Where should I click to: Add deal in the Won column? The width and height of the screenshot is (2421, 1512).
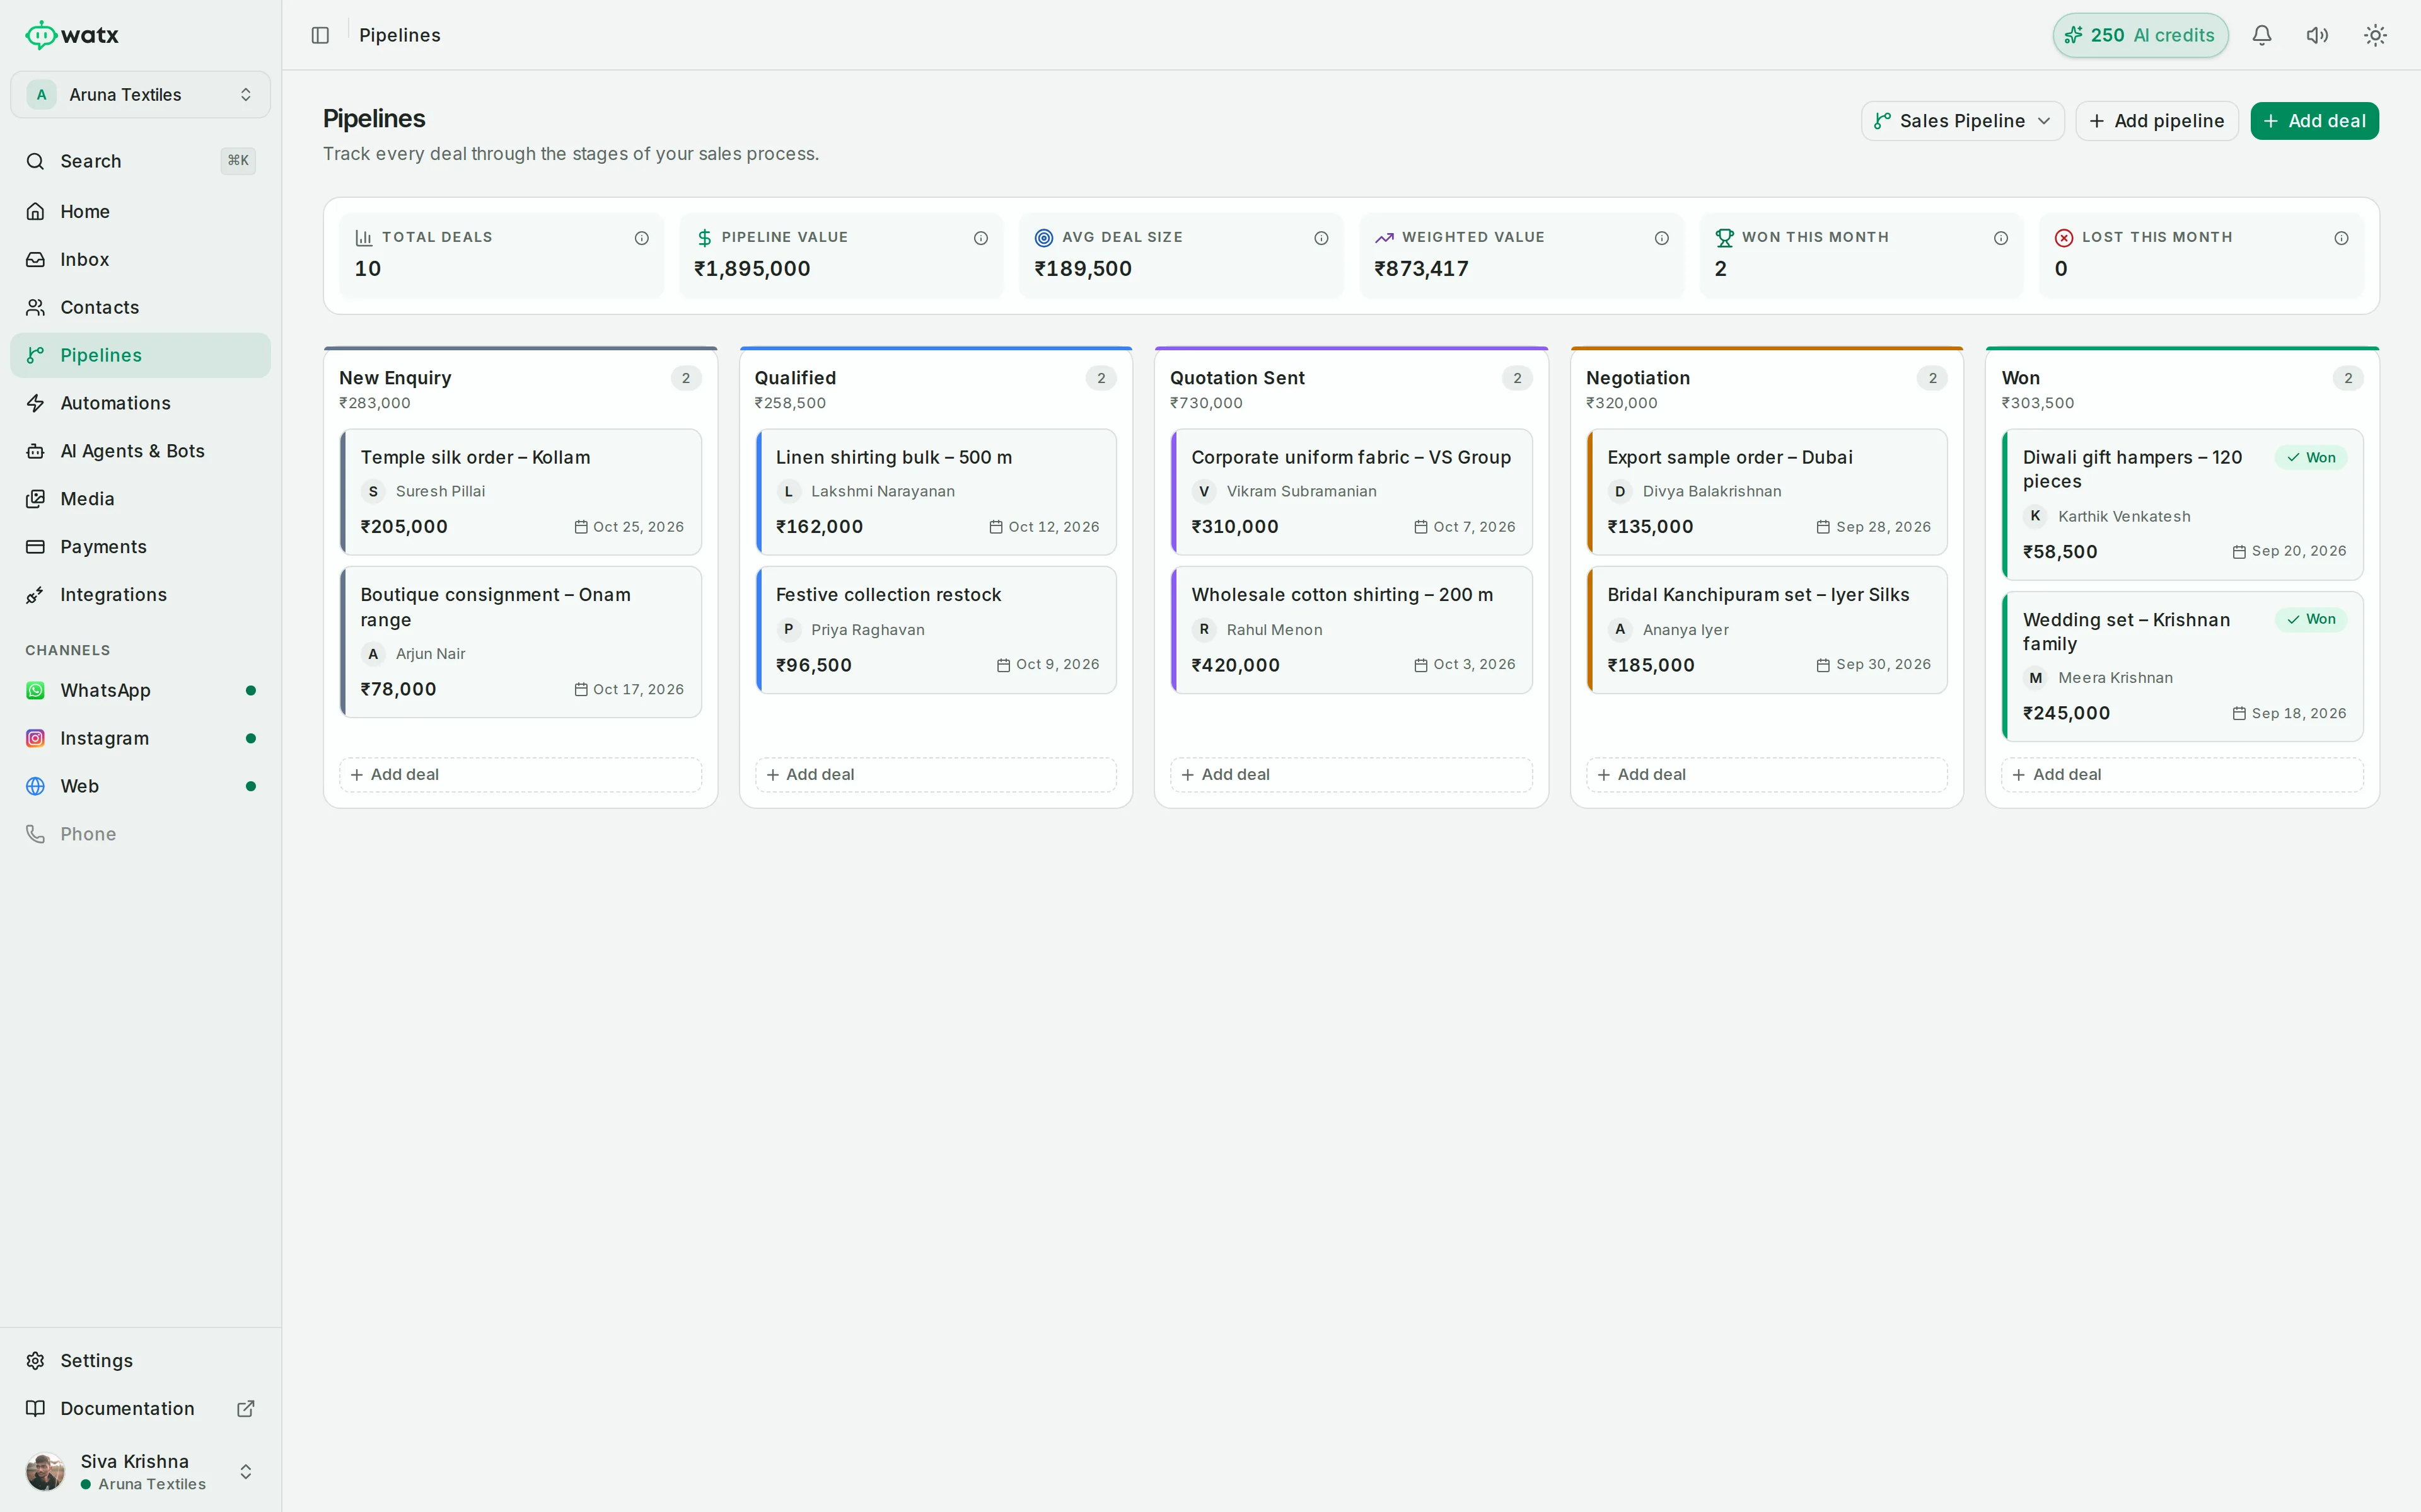[x=2182, y=775]
